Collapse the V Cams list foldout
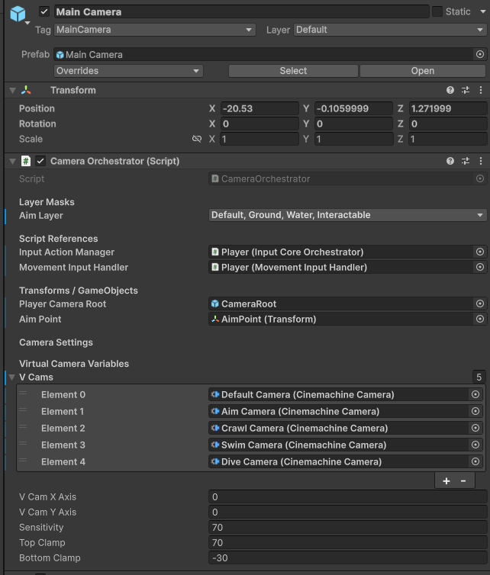 (x=12, y=377)
